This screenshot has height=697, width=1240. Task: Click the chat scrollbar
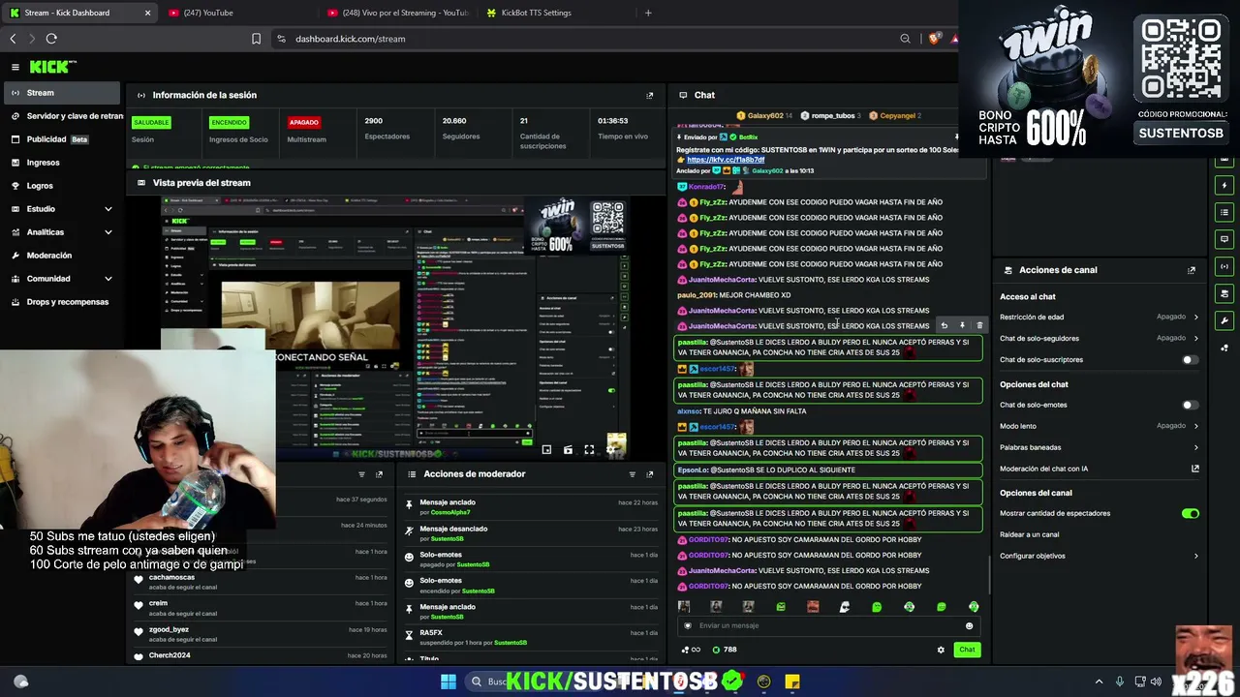[x=988, y=576]
